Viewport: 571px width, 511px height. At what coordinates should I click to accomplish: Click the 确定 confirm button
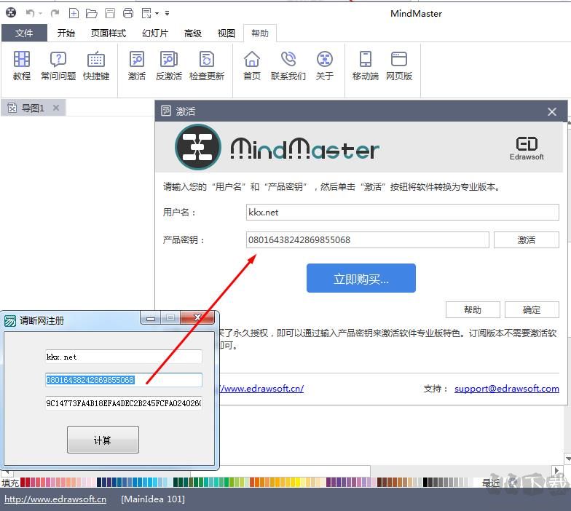pyautogui.click(x=532, y=310)
